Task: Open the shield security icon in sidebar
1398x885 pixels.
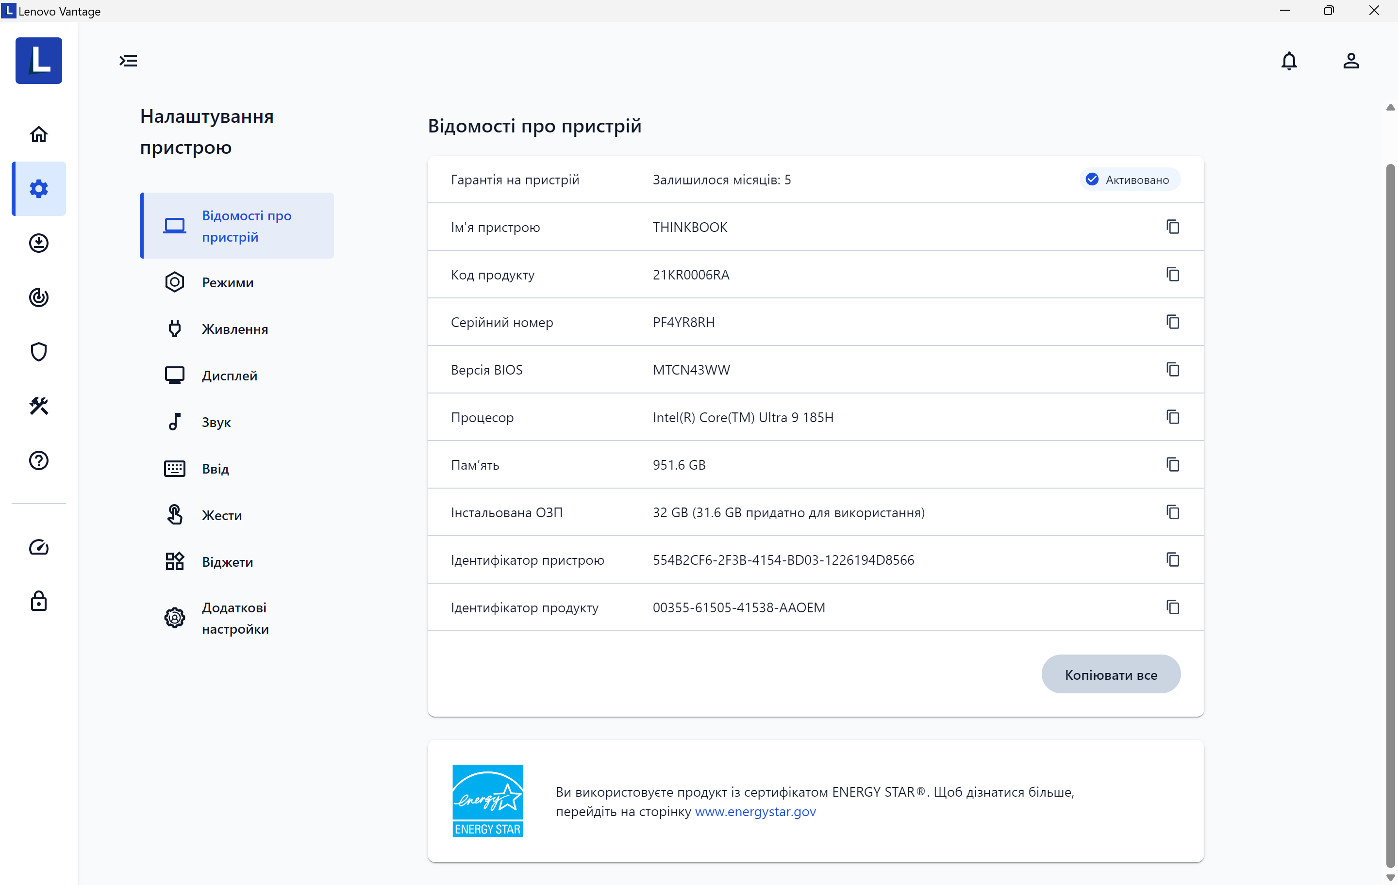Action: click(x=38, y=352)
